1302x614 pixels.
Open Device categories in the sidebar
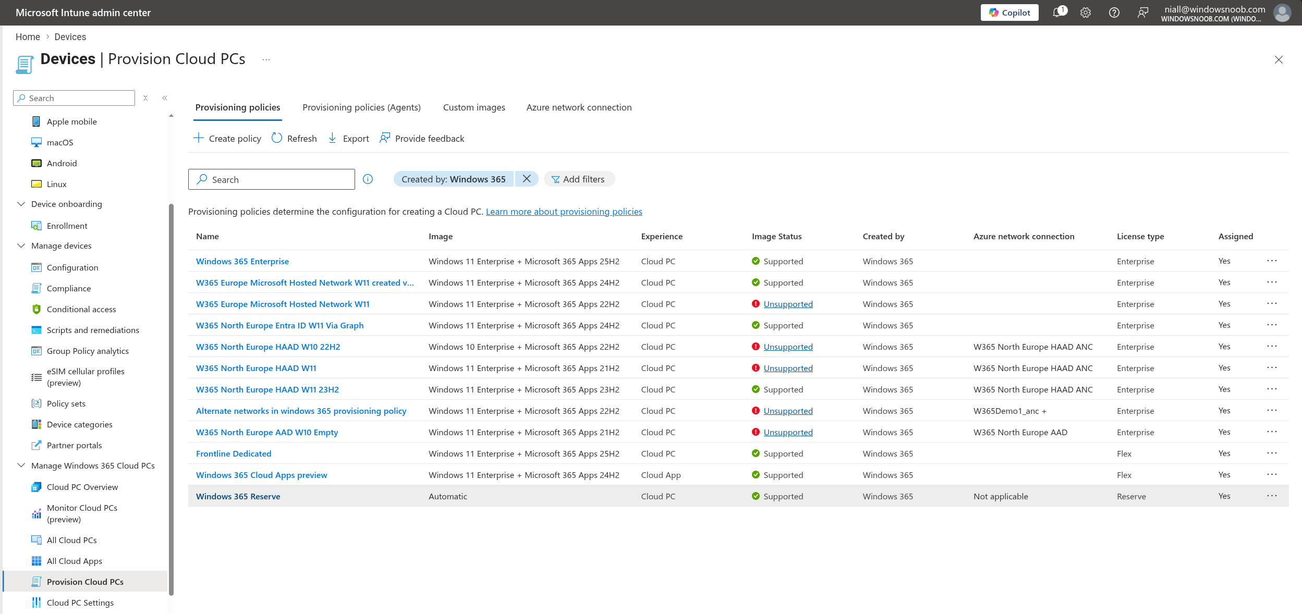click(79, 424)
